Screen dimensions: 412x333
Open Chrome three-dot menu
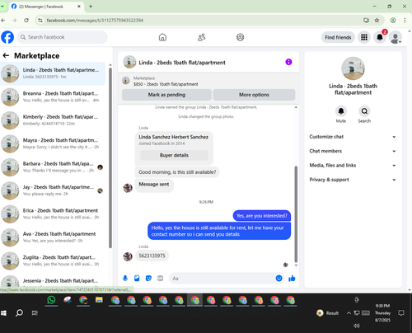coord(405,20)
